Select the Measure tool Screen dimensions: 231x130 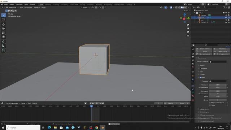pyautogui.click(x=3, y=46)
